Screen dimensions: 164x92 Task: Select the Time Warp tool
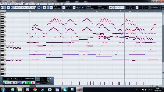coord(35,8)
